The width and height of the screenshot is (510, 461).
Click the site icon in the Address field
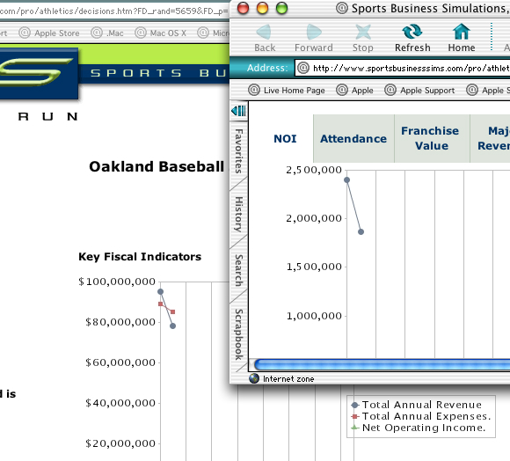[303, 68]
